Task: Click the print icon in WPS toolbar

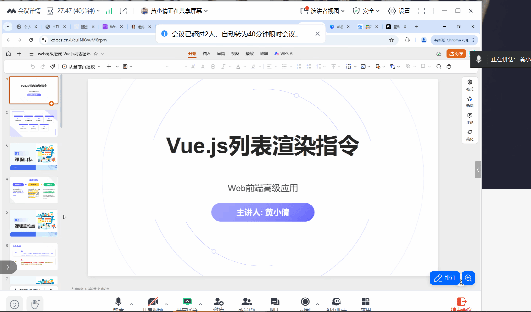Action: 449,67
